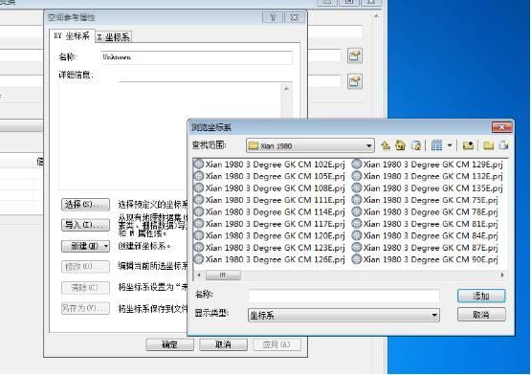
Task: Click the globe icon of the CM 102E.prj file
Action: pos(198,165)
